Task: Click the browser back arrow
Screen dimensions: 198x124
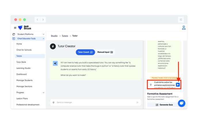Action: (37, 20)
